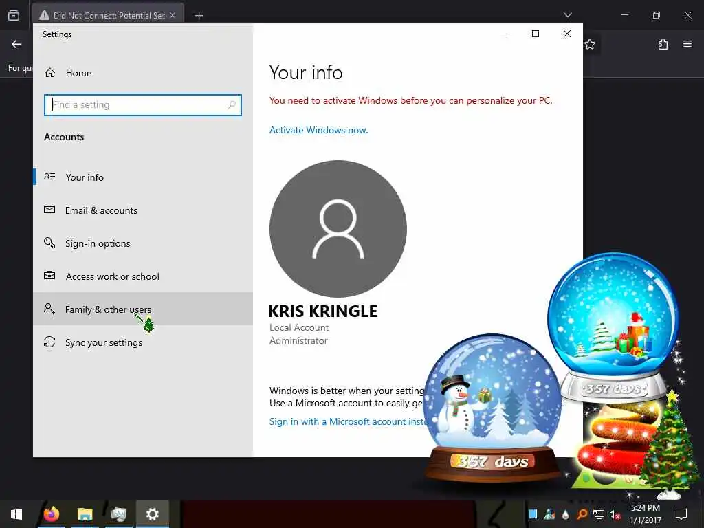Open Firefox hamburger application menu
This screenshot has height=528, width=704.
687,44
